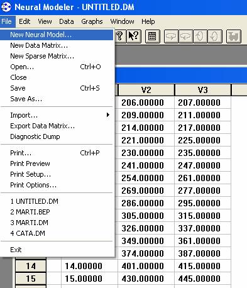Open the Graphs menu
247x288 pixels.
click(92, 21)
